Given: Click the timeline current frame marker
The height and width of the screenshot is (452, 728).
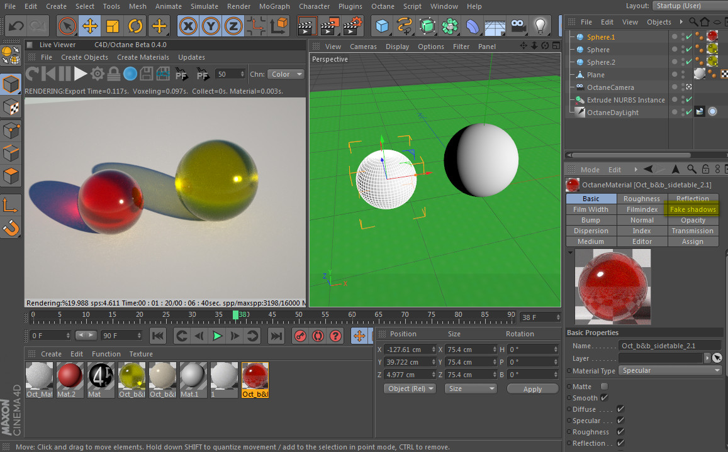Looking at the screenshot, I should (236, 315).
